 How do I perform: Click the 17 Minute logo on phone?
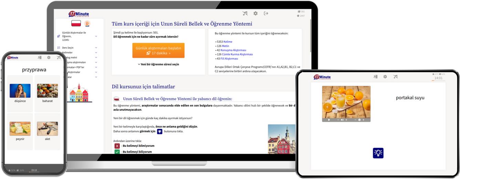[x=12, y=58]
